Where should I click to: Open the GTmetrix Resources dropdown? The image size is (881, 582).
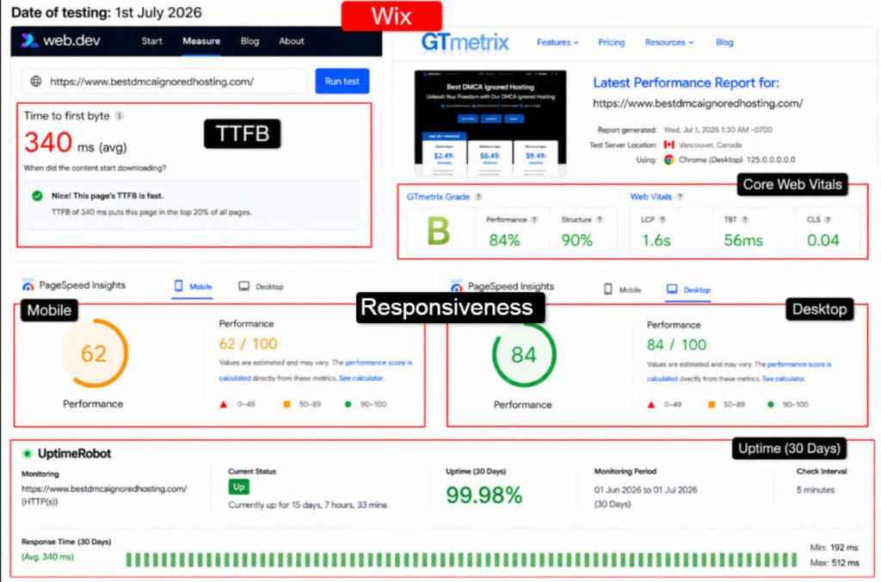tap(669, 43)
